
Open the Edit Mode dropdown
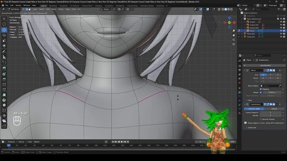14,9
